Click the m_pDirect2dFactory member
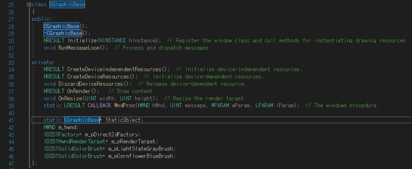Screen dimensions: 412x169 (x=111, y=134)
